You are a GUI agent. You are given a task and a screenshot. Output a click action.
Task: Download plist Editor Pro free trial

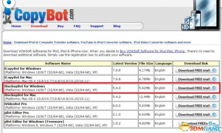coord(196,115)
